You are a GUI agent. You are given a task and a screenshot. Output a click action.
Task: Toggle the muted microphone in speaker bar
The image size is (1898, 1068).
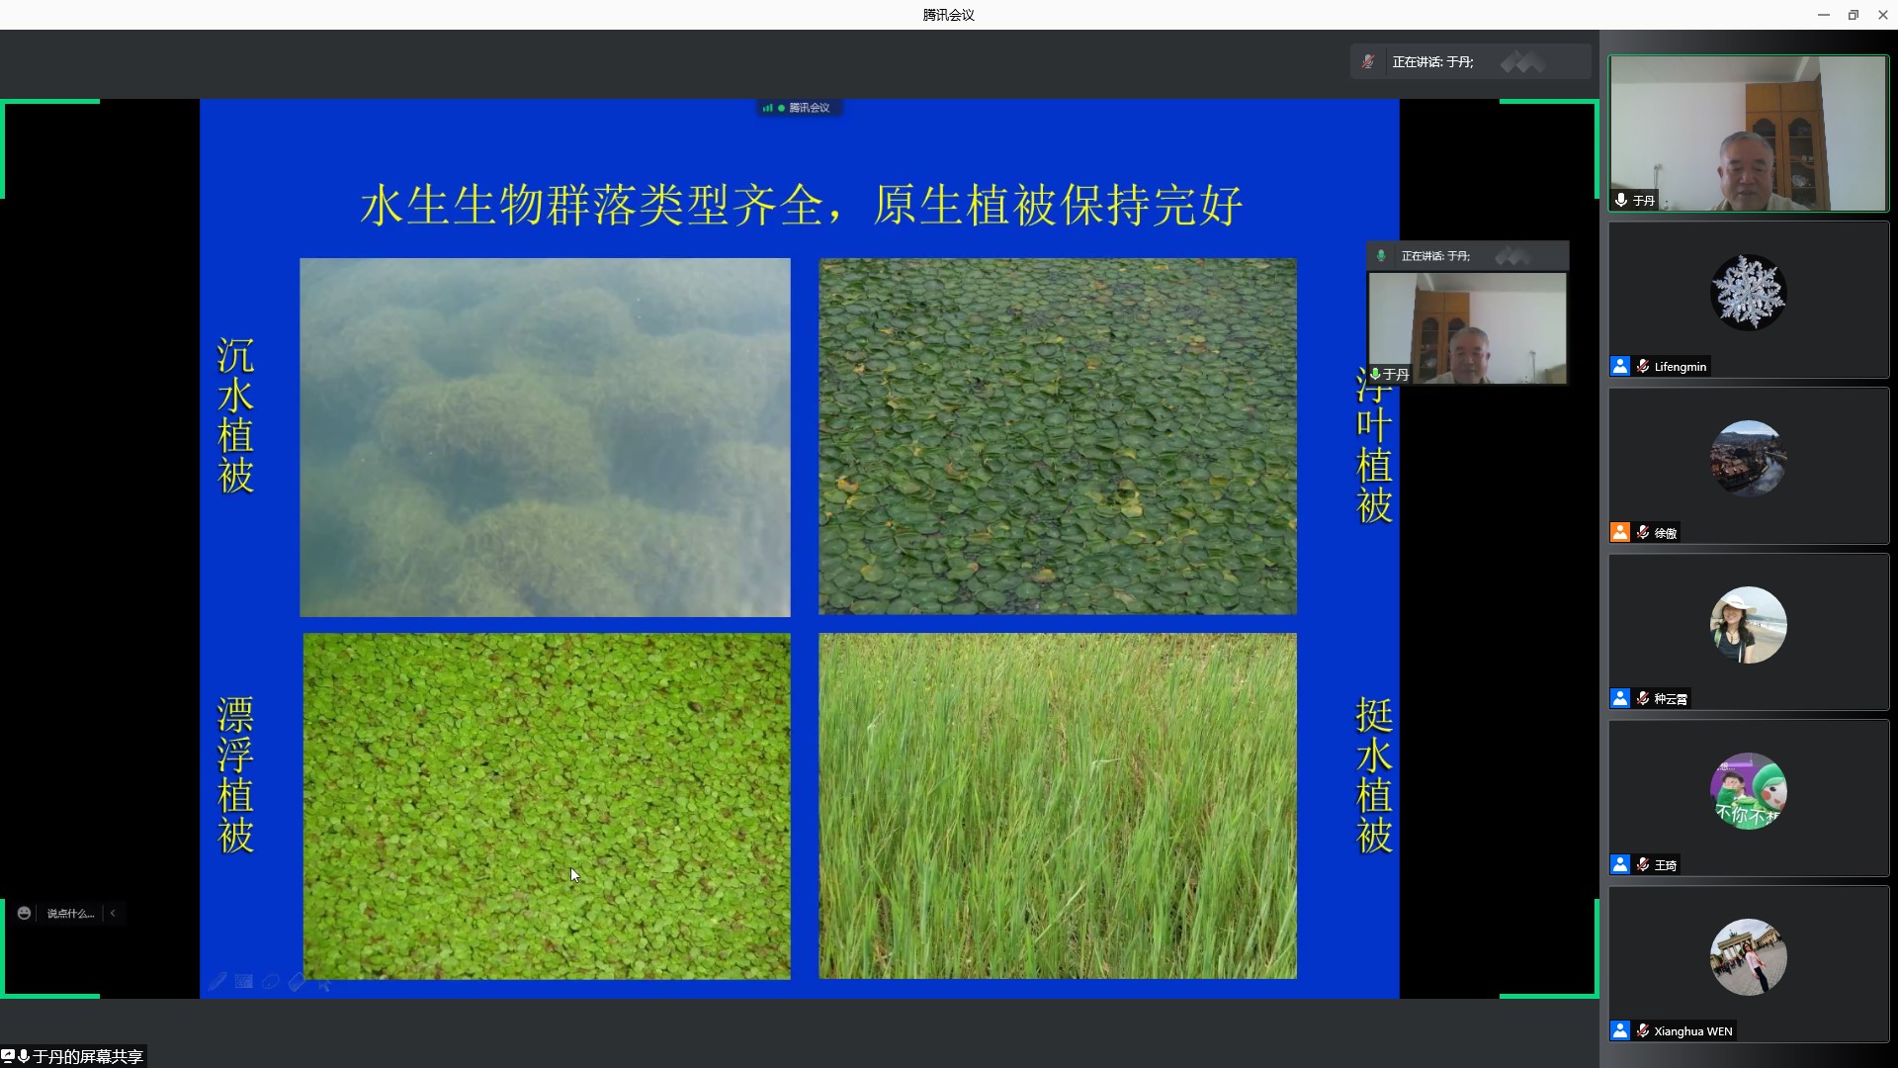pos(1367,61)
